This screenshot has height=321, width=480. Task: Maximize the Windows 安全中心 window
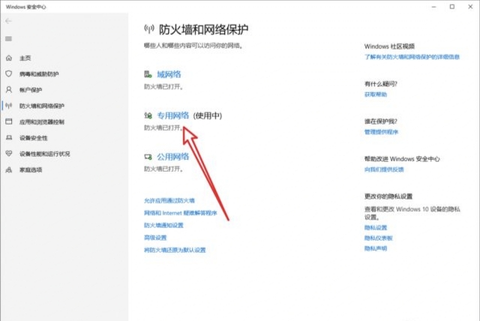click(x=452, y=7)
